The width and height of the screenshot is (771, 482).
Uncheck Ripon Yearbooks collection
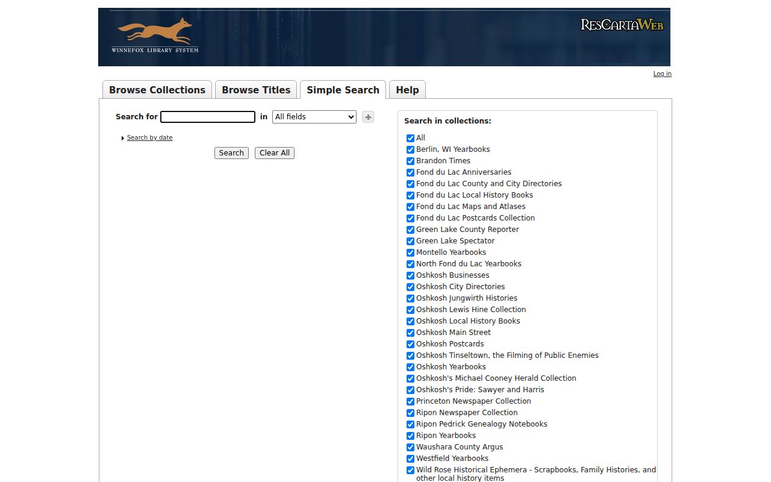pyautogui.click(x=410, y=436)
